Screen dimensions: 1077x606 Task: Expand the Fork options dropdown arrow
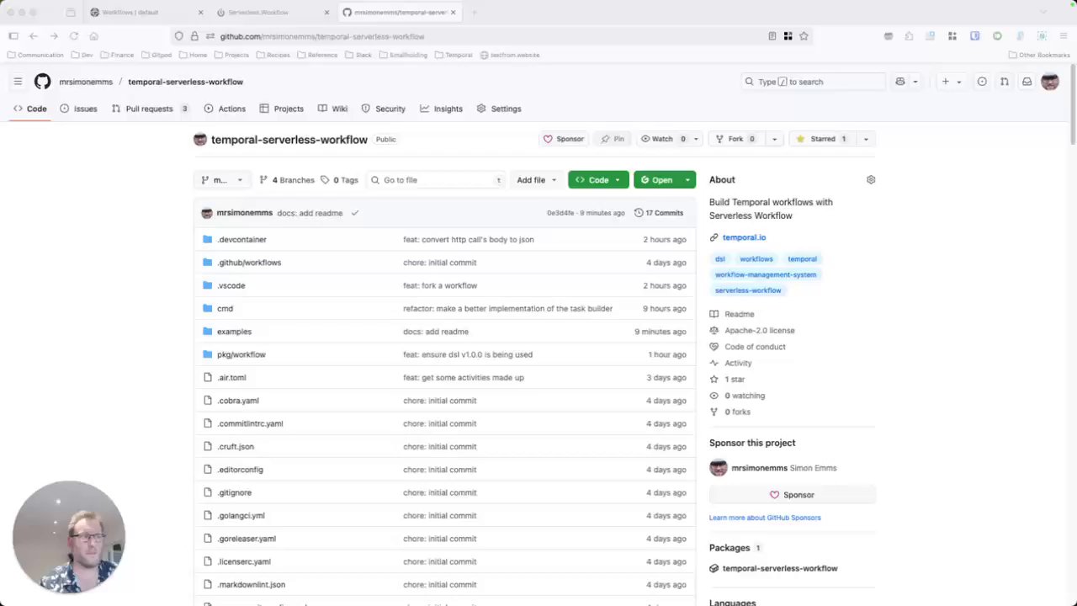[x=774, y=139]
